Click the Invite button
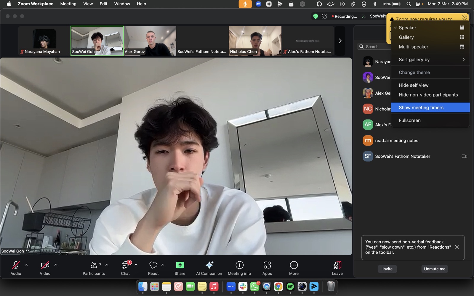This screenshot has width=474, height=296. pyautogui.click(x=387, y=269)
